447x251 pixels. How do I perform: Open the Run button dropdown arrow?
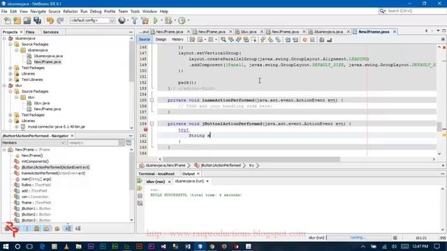pos(161,20)
